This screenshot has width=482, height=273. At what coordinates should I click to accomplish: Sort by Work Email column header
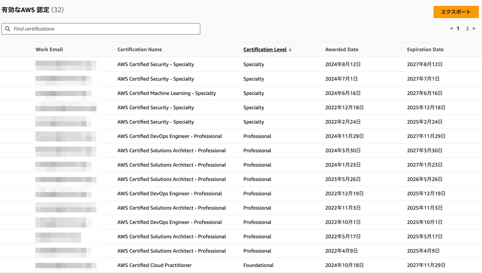(49, 49)
